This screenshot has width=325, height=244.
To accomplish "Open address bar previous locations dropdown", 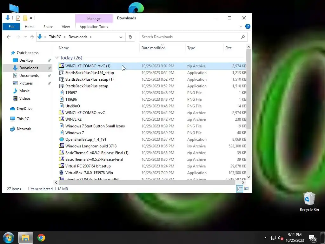I will pos(121,37).
